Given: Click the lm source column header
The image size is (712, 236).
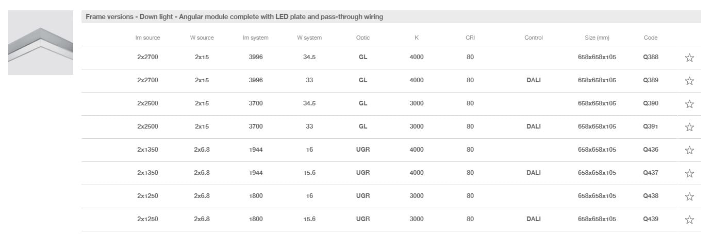Looking at the screenshot, I should (147, 38).
